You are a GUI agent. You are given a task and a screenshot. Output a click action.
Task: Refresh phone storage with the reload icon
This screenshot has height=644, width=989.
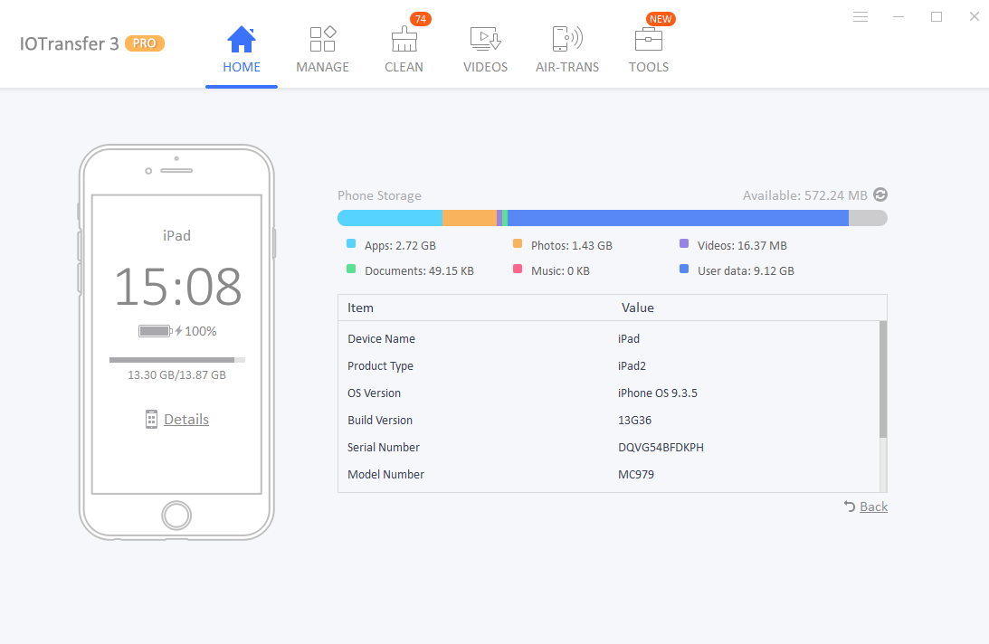(880, 194)
